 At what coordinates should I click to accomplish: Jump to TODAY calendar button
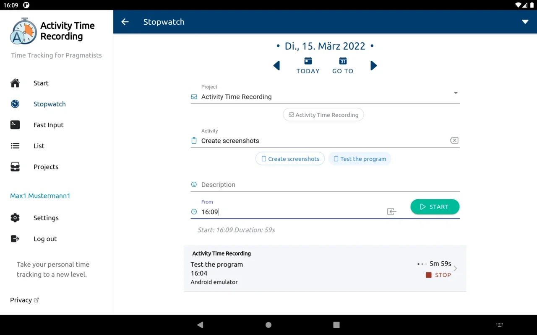click(x=308, y=66)
